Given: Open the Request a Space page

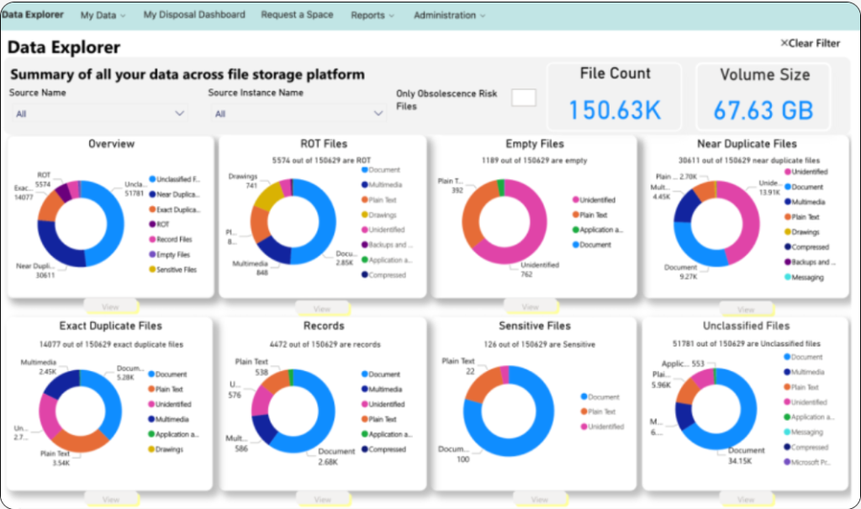Looking at the screenshot, I should (x=297, y=15).
